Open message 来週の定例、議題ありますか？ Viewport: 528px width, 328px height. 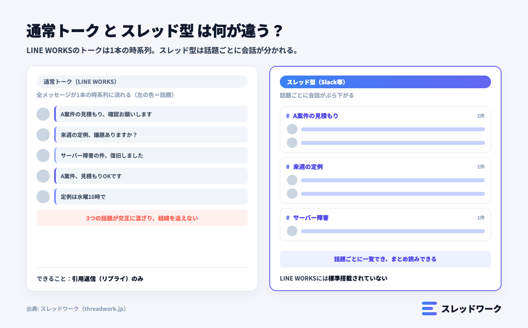click(151, 135)
